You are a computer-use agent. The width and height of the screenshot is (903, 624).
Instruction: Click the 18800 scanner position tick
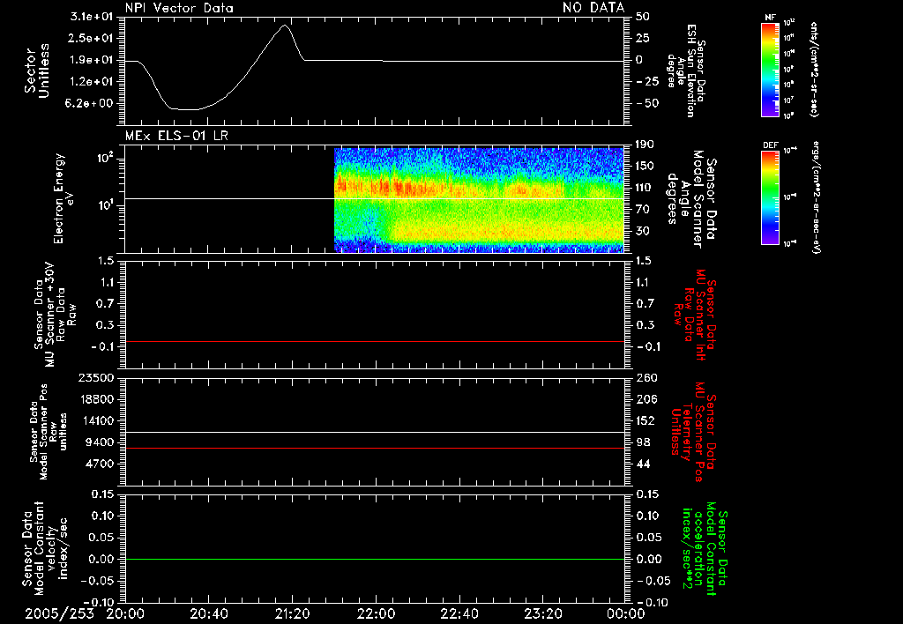point(96,399)
